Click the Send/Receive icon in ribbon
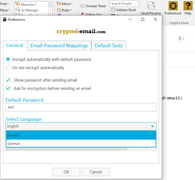 [x=151, y=6]
